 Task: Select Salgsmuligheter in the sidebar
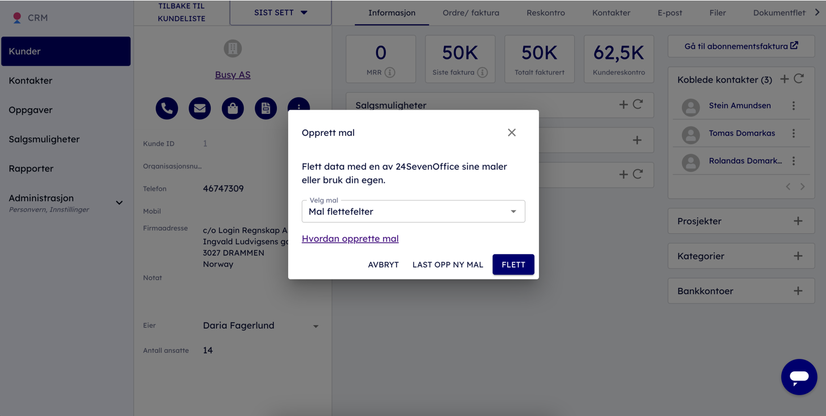[x=44, y=139]
